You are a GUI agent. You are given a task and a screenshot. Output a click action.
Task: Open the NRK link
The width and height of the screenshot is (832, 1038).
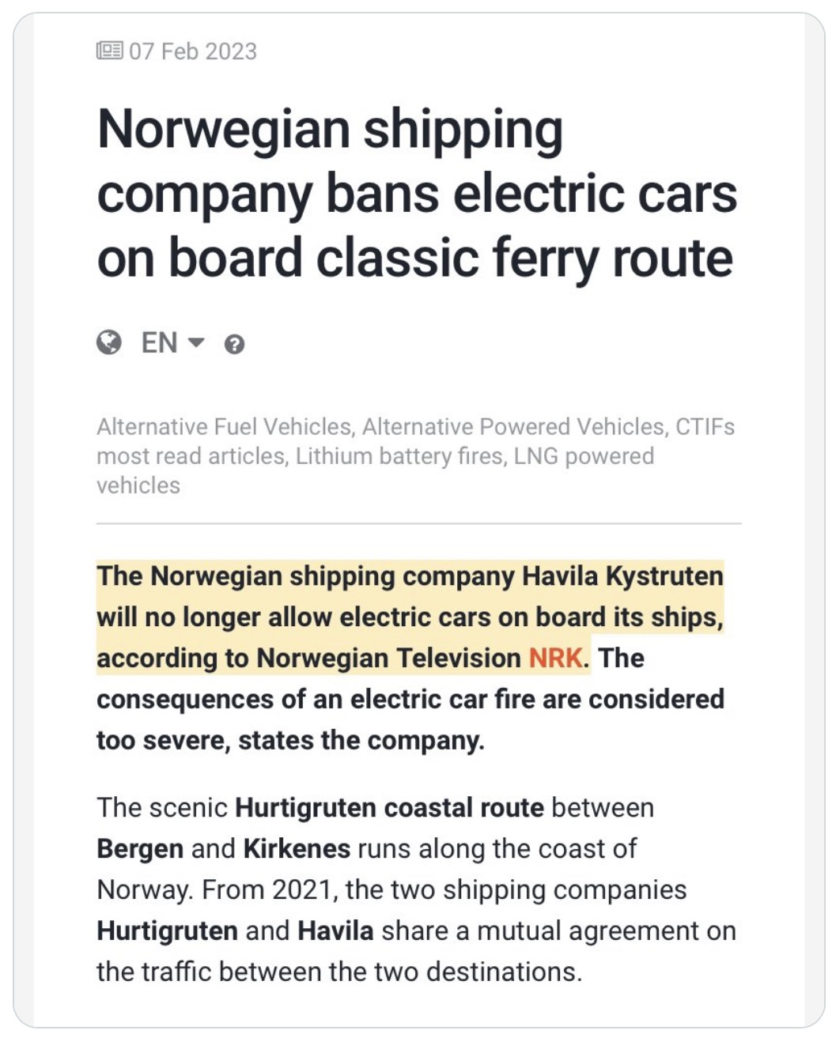[556, 658]
